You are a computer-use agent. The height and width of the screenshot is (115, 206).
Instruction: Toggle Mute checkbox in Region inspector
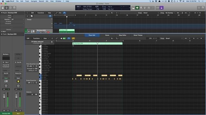pyautogui.click(x=12, y=15)
